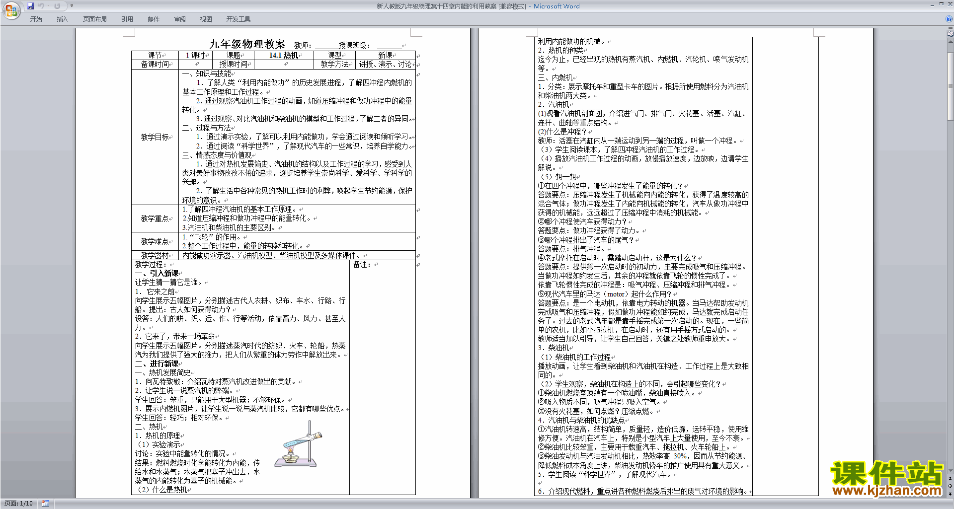This screenshot has width=954, height=509.
Task: Go to previous page button
Action: coord(951,479)
